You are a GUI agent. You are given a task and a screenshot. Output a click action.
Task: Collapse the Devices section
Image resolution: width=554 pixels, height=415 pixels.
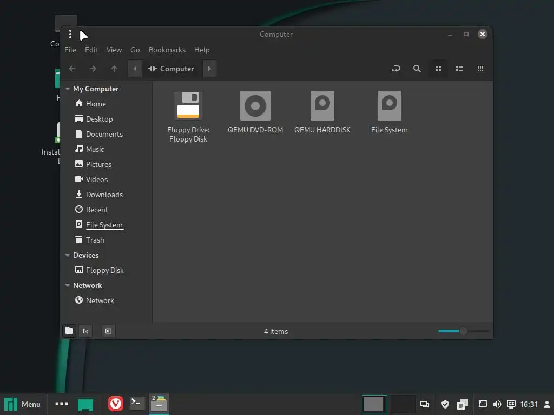click(68, 255)
